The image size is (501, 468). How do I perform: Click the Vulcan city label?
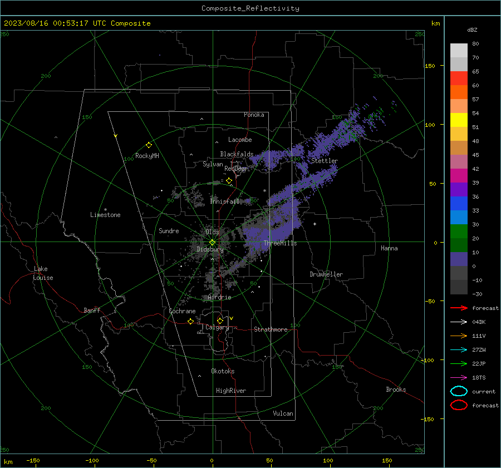point(283,413)
